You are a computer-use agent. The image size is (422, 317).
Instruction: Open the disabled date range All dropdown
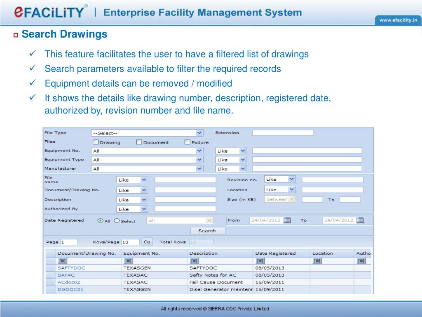tap(180, 220)
